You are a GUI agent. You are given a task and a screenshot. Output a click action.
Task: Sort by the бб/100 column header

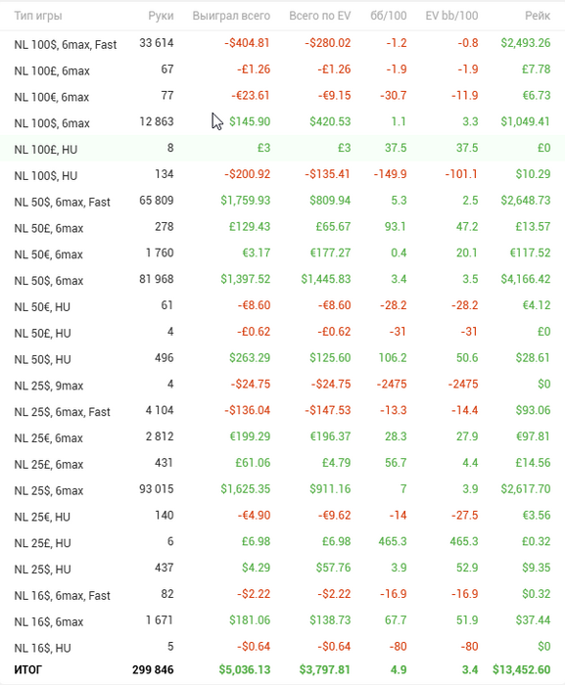click(389, 16)
